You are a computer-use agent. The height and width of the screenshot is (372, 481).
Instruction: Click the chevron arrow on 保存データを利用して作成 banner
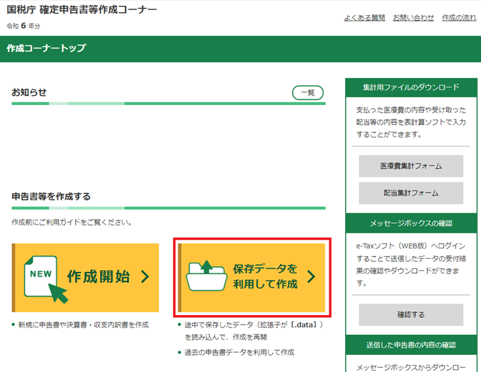[x=311, y=277]
